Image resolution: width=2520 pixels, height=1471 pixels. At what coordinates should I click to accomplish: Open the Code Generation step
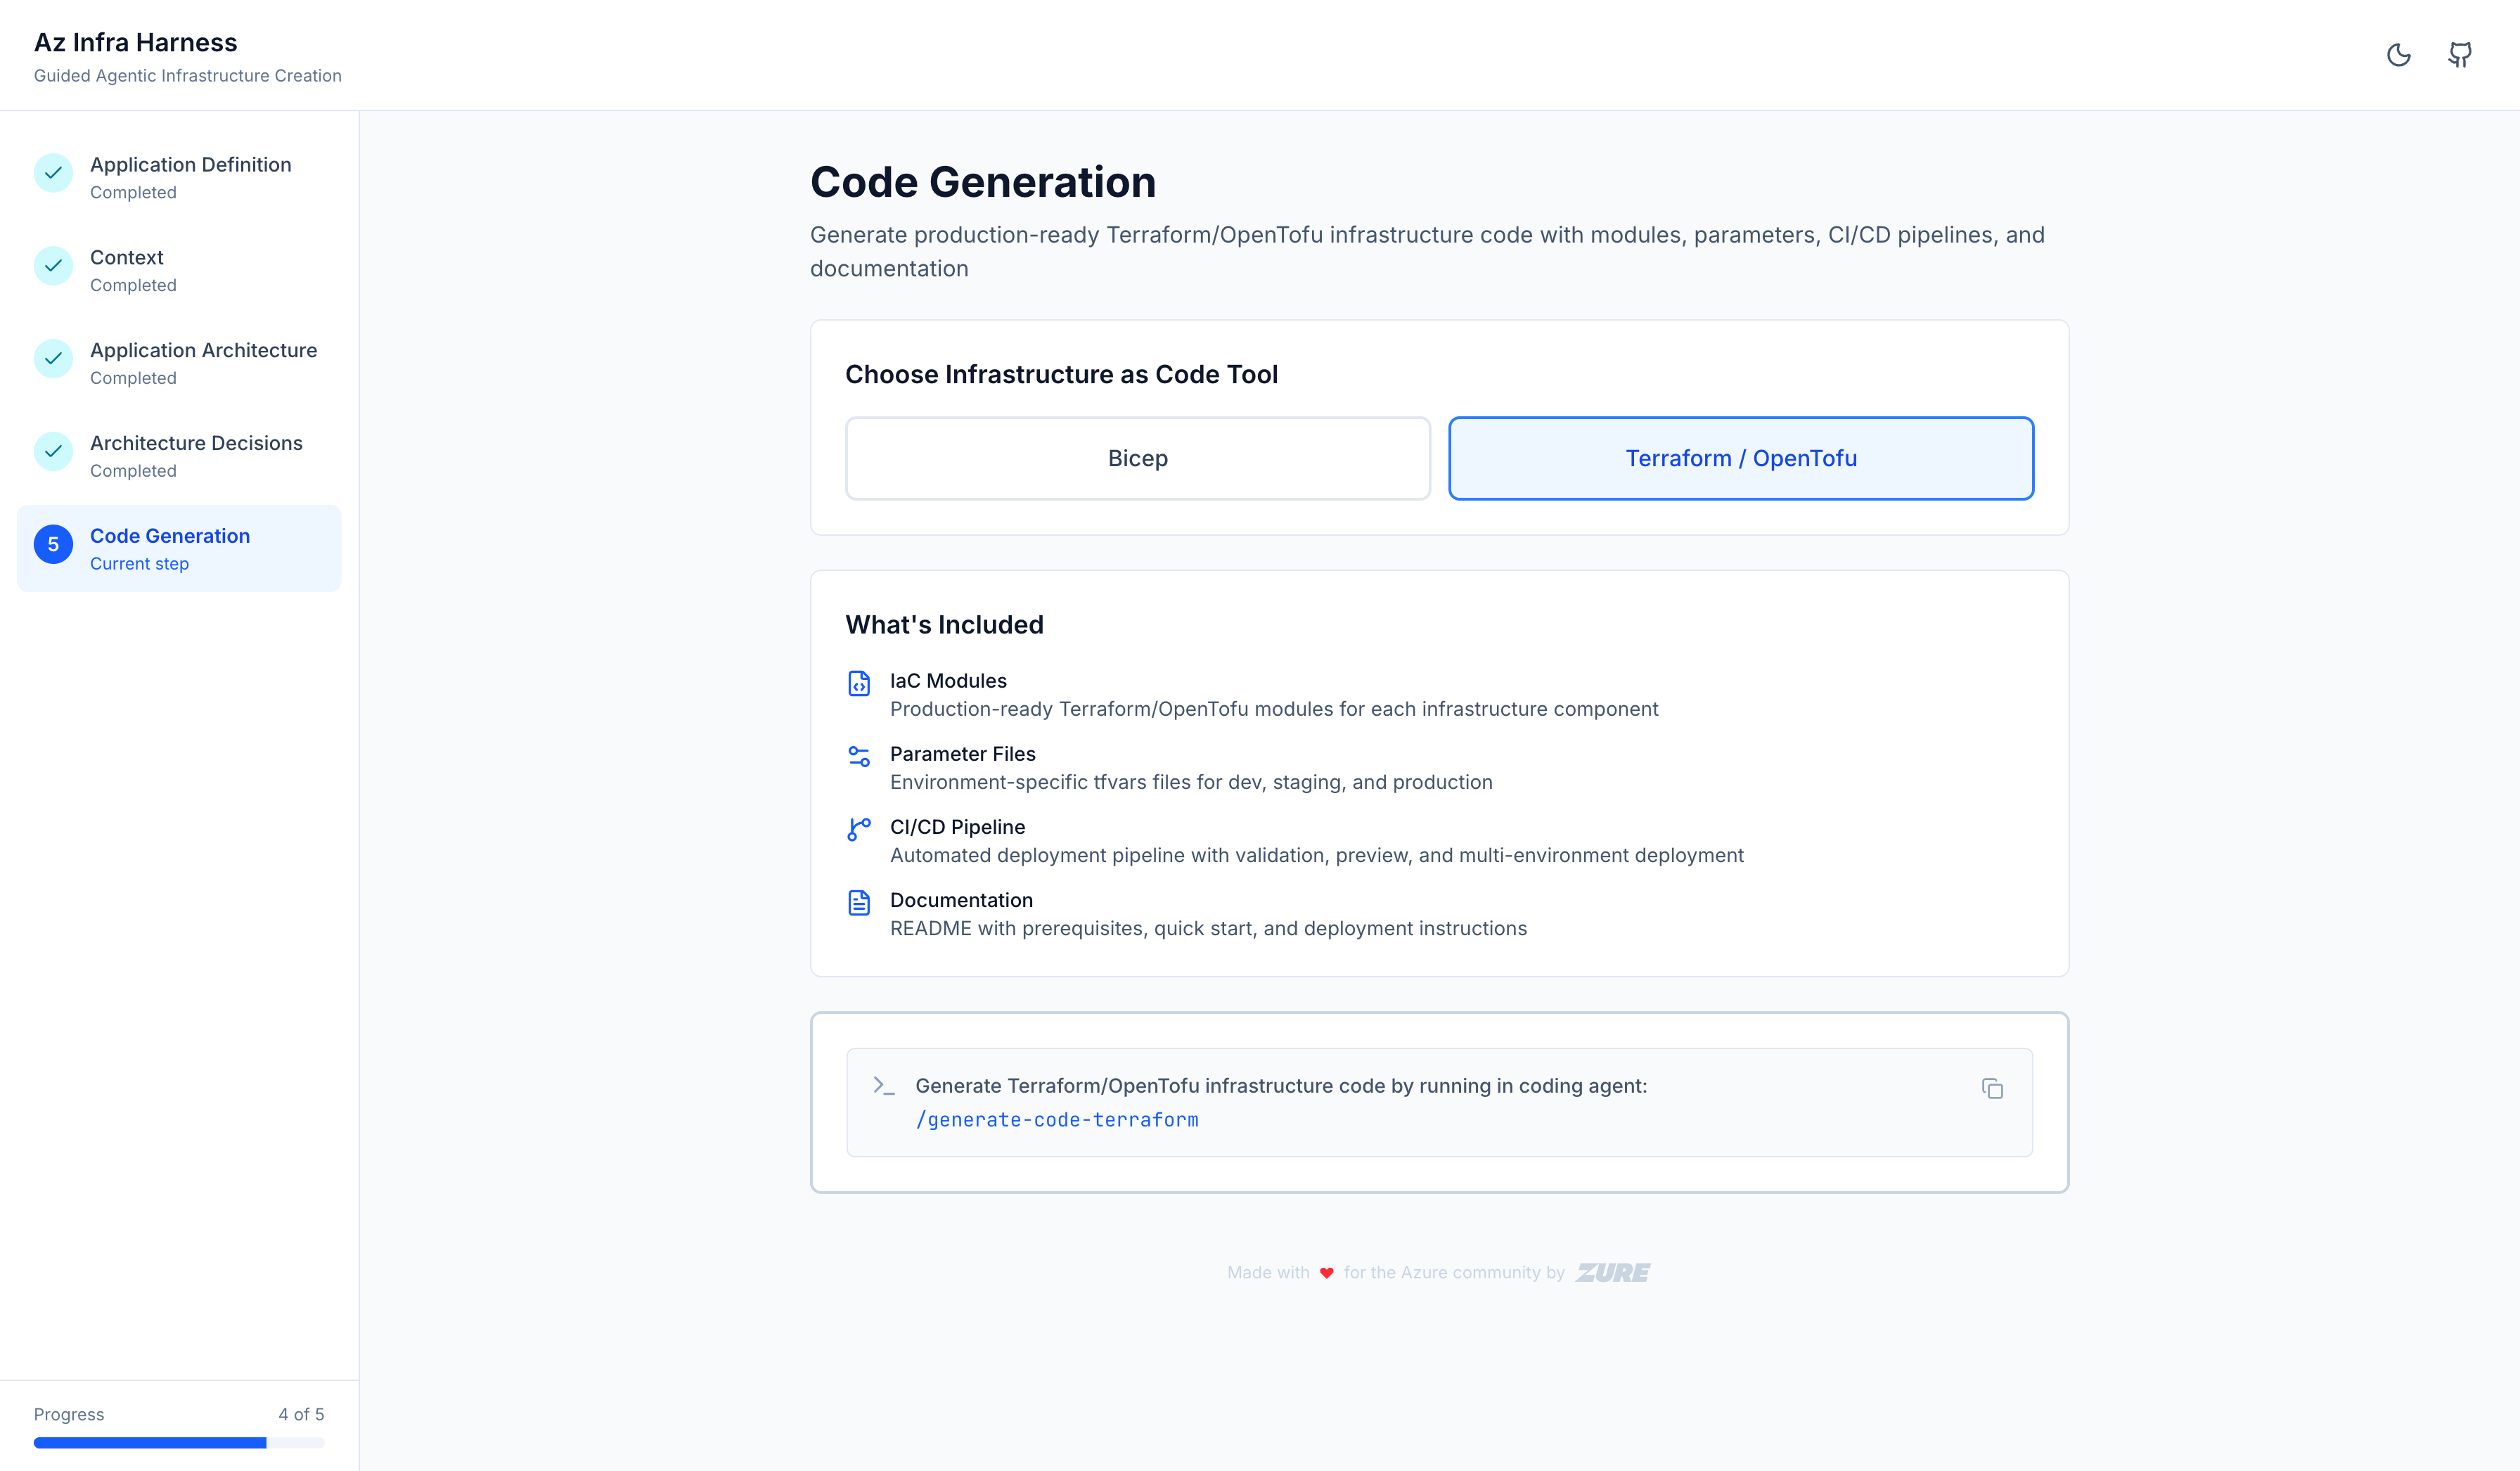coord(170,536)
